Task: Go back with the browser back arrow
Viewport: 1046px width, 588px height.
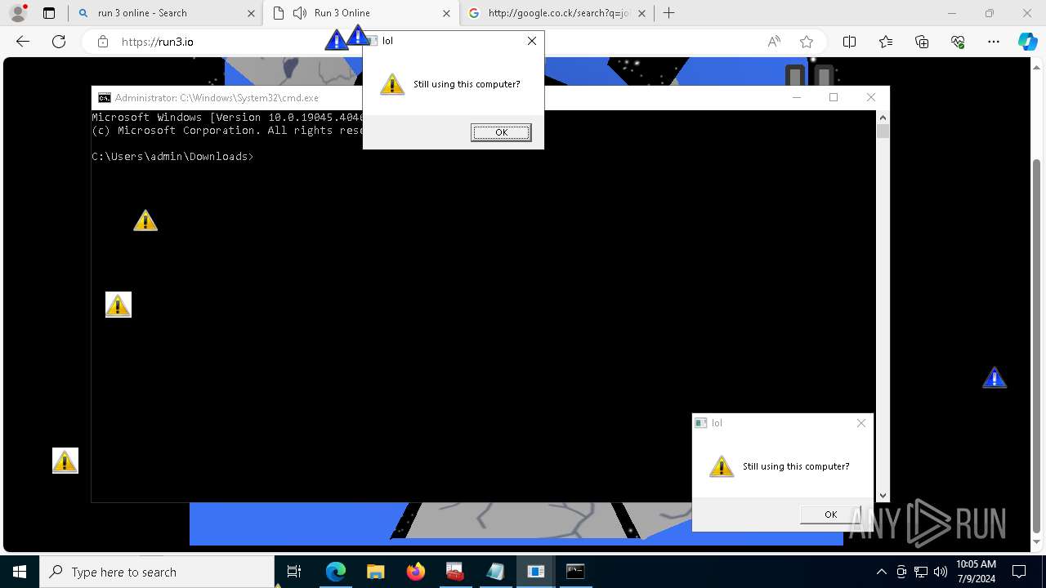Action: pyautogui.click(x=23, y=42)
